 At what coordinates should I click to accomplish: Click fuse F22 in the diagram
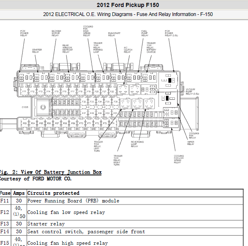pos(112,92)
